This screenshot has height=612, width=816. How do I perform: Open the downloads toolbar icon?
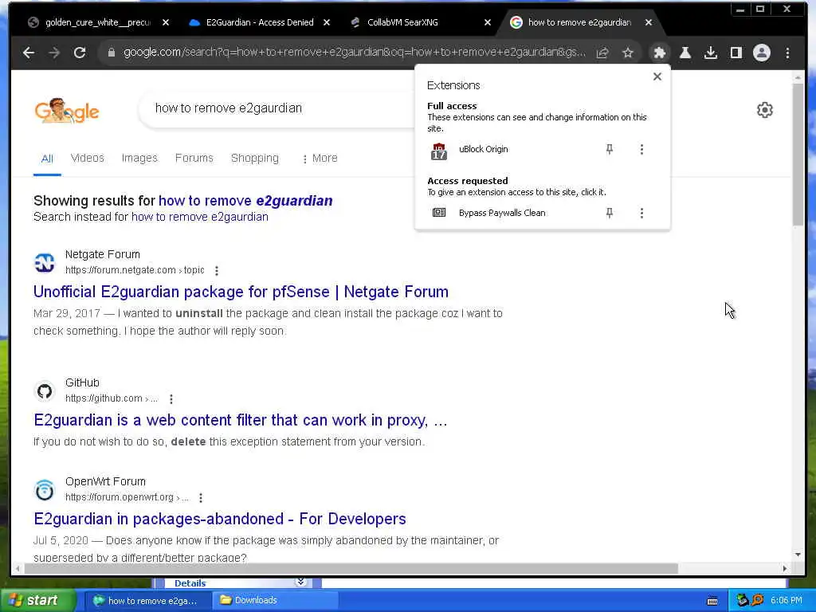click(710, 53)
